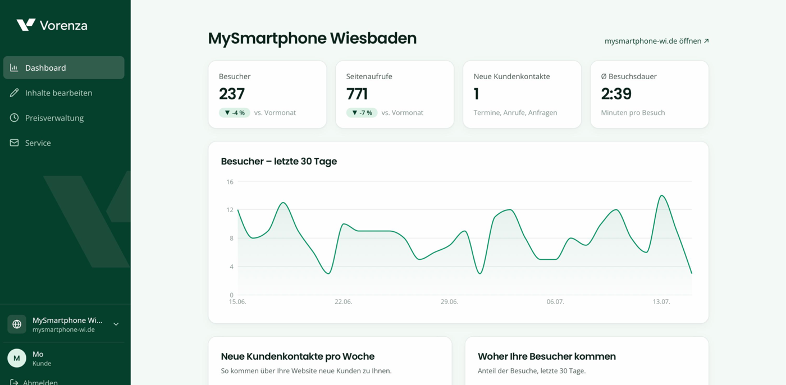The width and height of the screenshot is (786, 385).
Task: Click the envelope icon beside Service
Action: coord(14,143)
